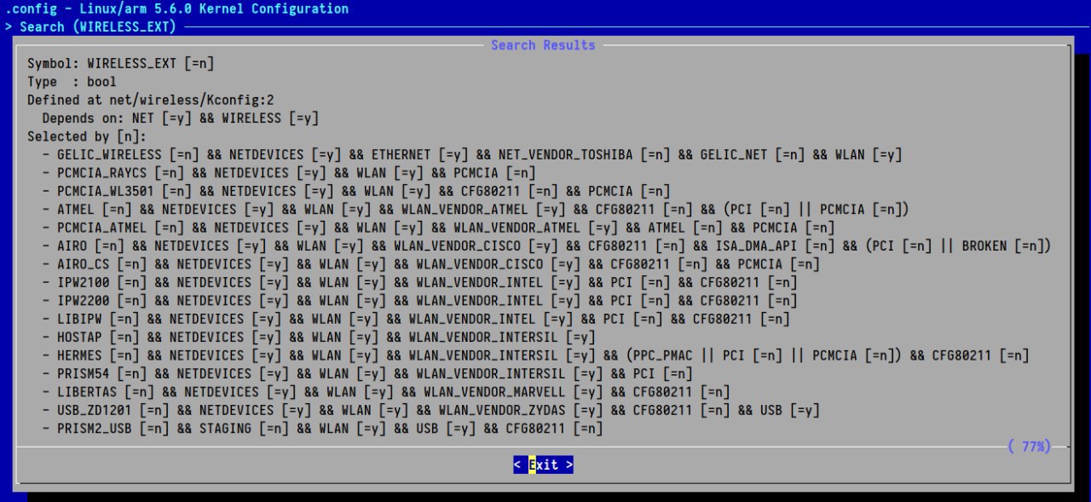Click the PCMCIA_ATMEL row
Viewport: 1091px width, 502px height.
point(439,228)
